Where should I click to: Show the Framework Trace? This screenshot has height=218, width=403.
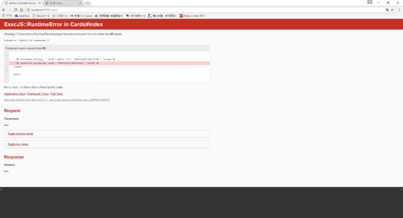[x=38, y=94]
